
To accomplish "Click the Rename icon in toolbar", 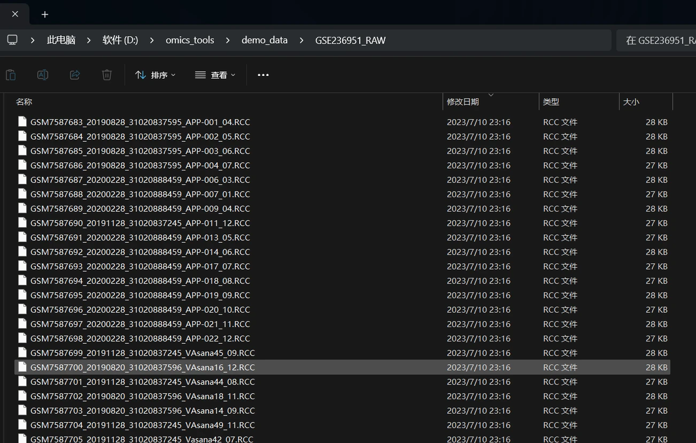I will click(43, 75).
